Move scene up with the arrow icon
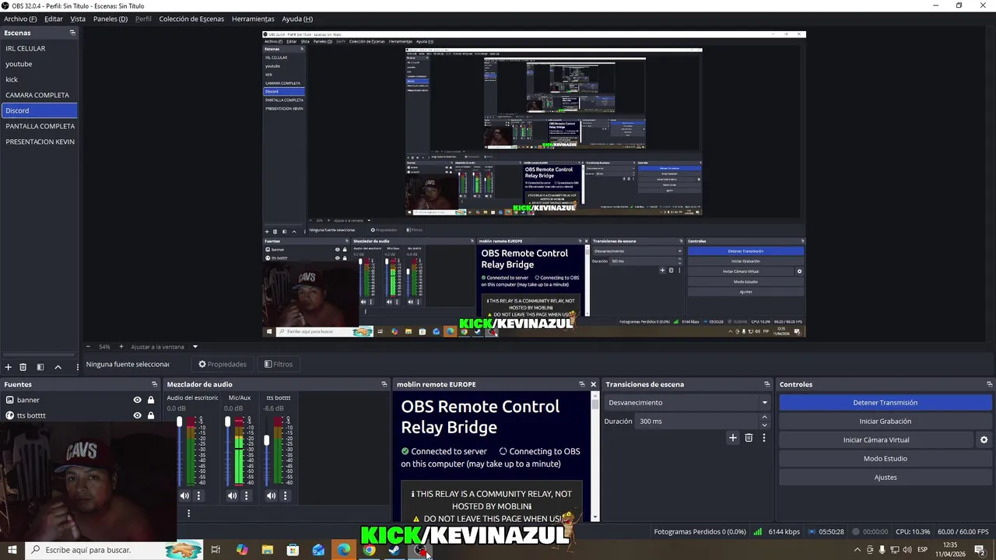Screen dimensions: 996x560 (58, 367)
